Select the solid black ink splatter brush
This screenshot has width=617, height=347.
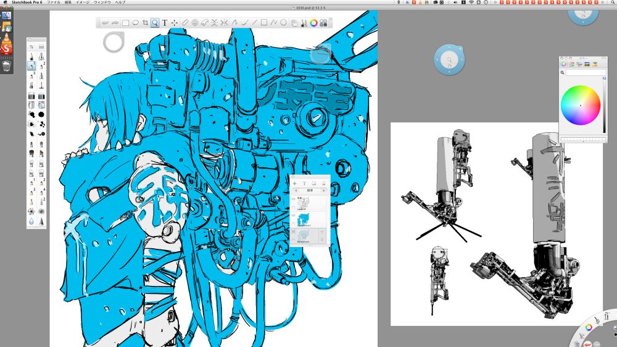(x=41, y=115)
